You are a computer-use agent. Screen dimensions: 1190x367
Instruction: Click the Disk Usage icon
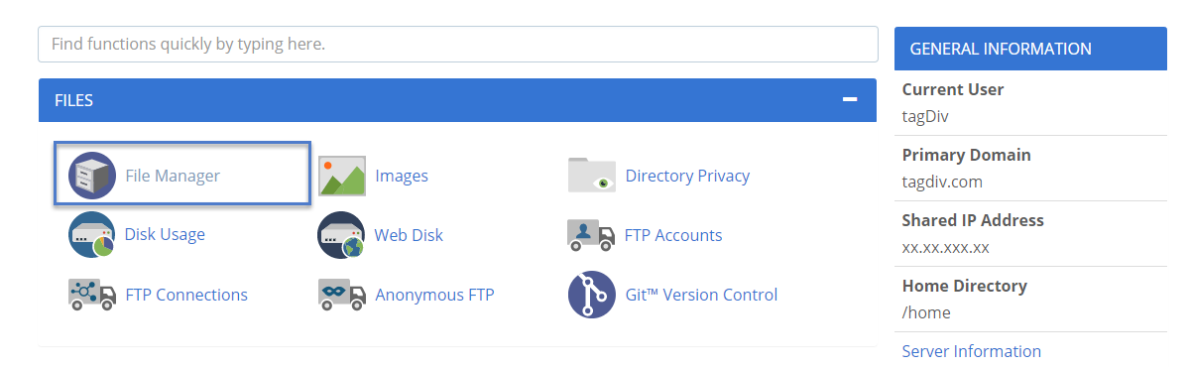tap(92, 235)
